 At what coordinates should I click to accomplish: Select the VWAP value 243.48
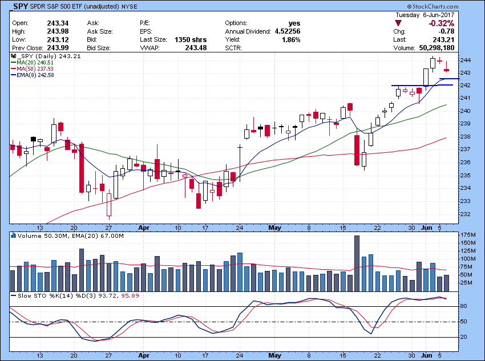tap(196, 48)
